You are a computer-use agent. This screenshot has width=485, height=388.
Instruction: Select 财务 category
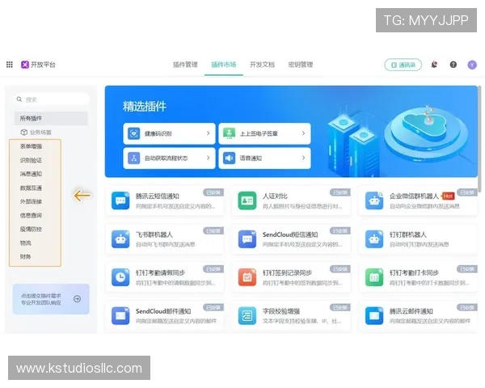(x=26, y=256)
